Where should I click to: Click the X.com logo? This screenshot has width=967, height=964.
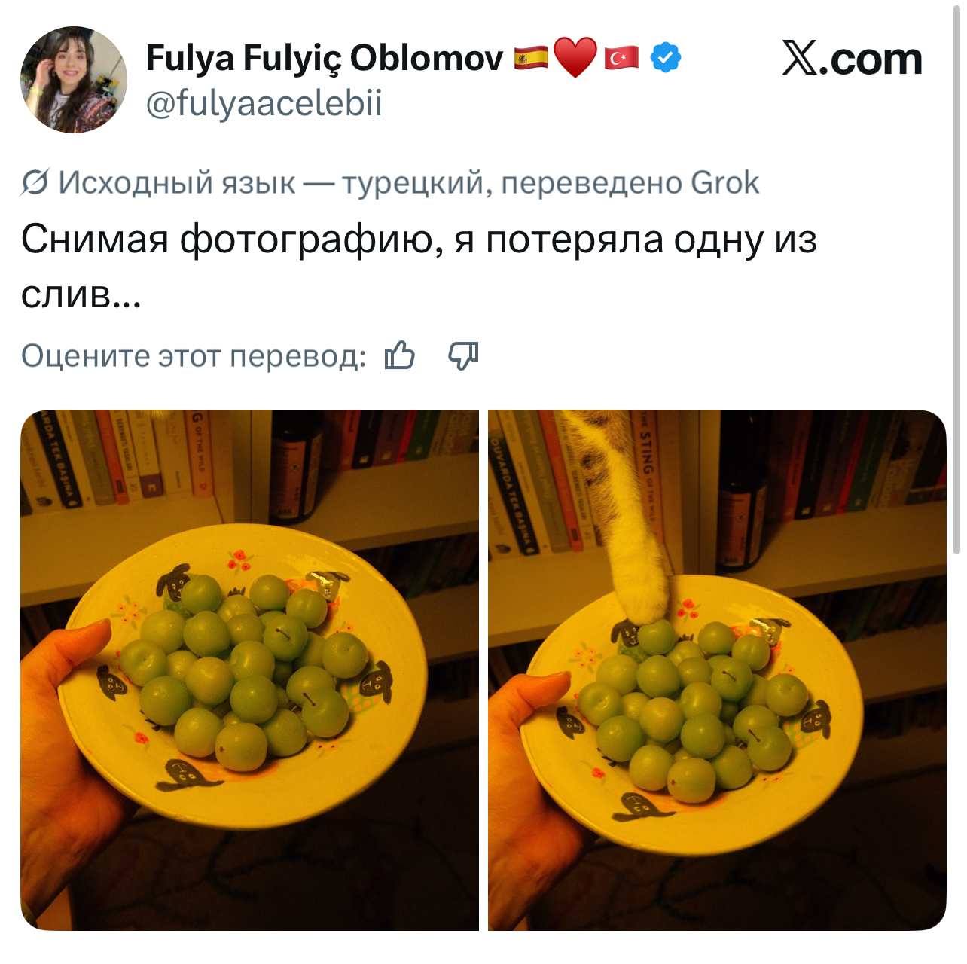(852, 59)
